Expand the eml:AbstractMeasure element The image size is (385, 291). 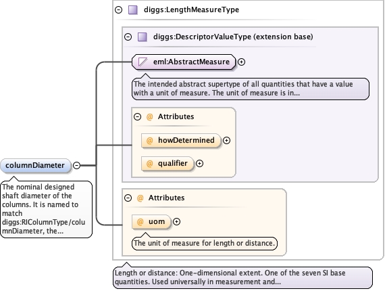(242, 62)
